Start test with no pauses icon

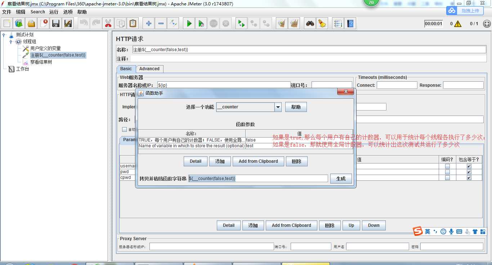(201, 24)
